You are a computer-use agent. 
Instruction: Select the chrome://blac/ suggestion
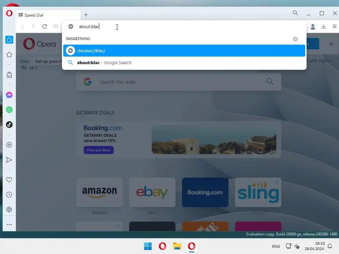(x=184, y=51)
